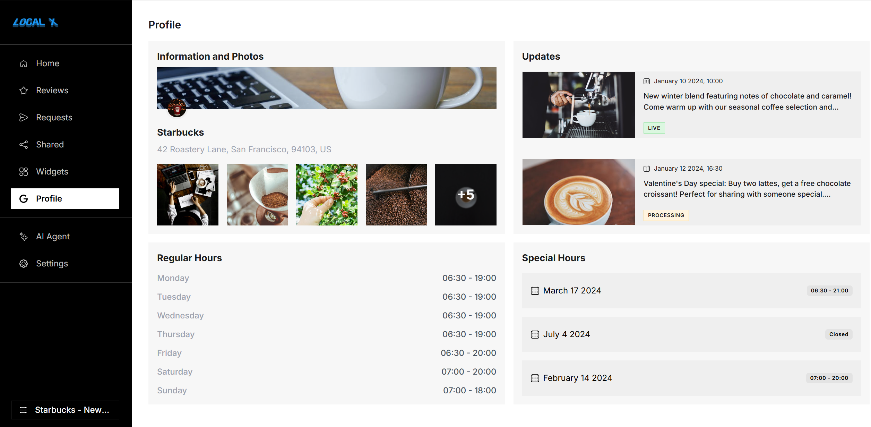This screenshot has height=427, width=871.
Task: Open the Reviews menu item
Action: click(52, 91)
